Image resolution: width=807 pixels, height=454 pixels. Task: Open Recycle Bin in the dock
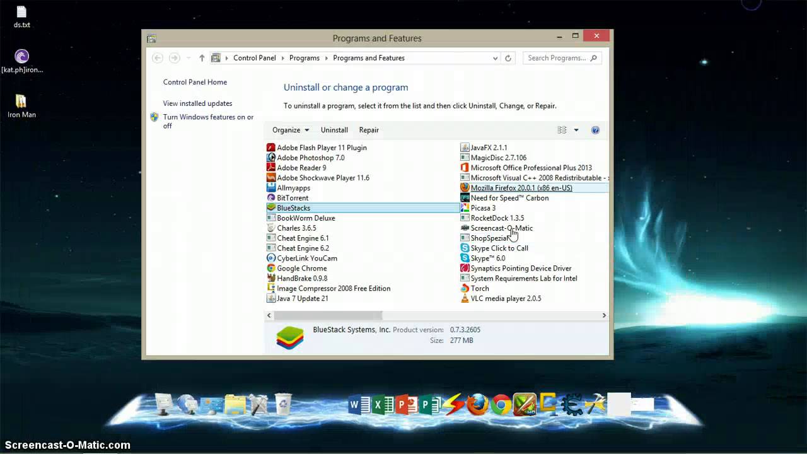click(283, 404)
